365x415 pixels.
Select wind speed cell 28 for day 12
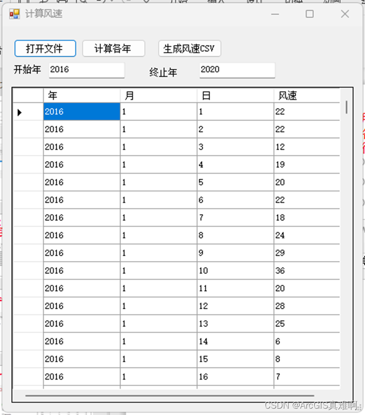(x=307, y=306)
